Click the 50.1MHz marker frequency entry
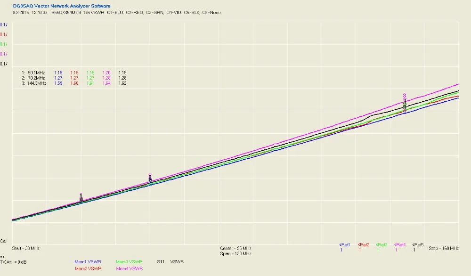This screenshot has width=471, height=276. click(36, 73)
